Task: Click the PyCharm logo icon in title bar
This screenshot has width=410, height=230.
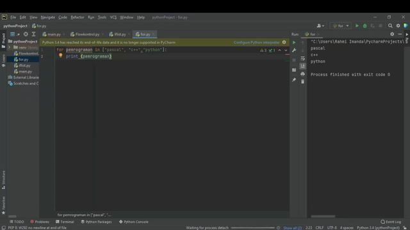Action: point(4,17)
